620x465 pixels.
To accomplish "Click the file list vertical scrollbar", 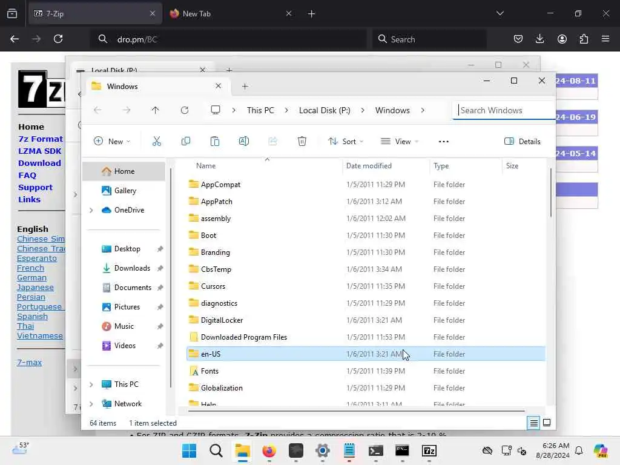I will tap(550, 193).
